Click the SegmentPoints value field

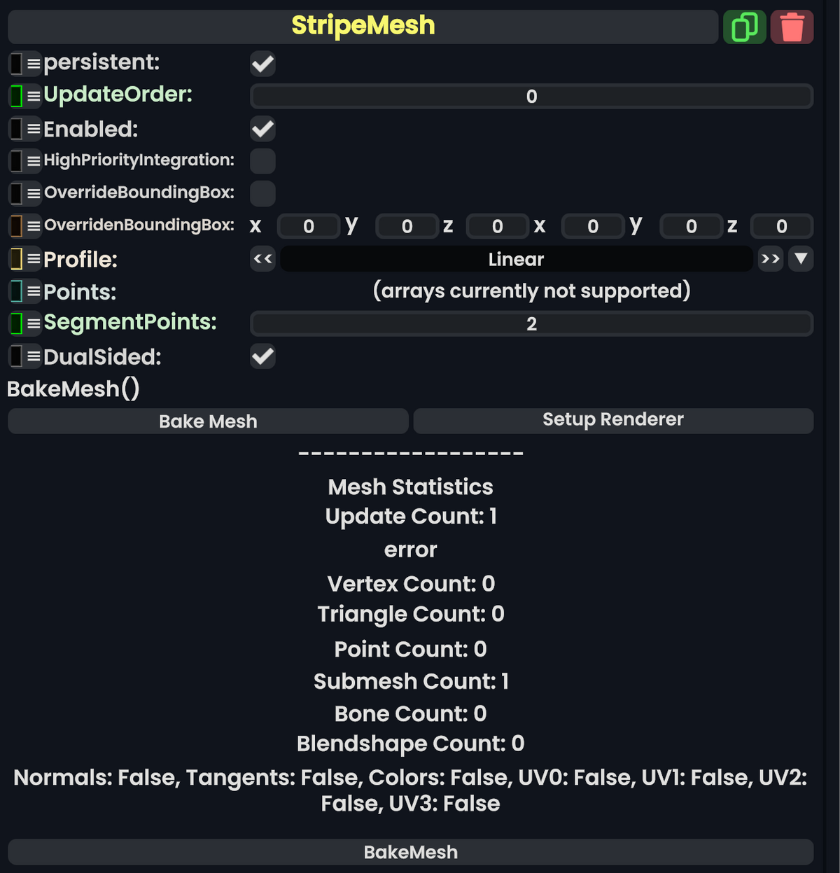coord(531,323)
